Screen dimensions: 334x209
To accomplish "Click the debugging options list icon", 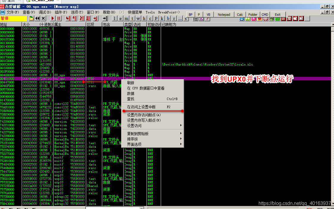I will pyautogui.click(x=195, y=19).
